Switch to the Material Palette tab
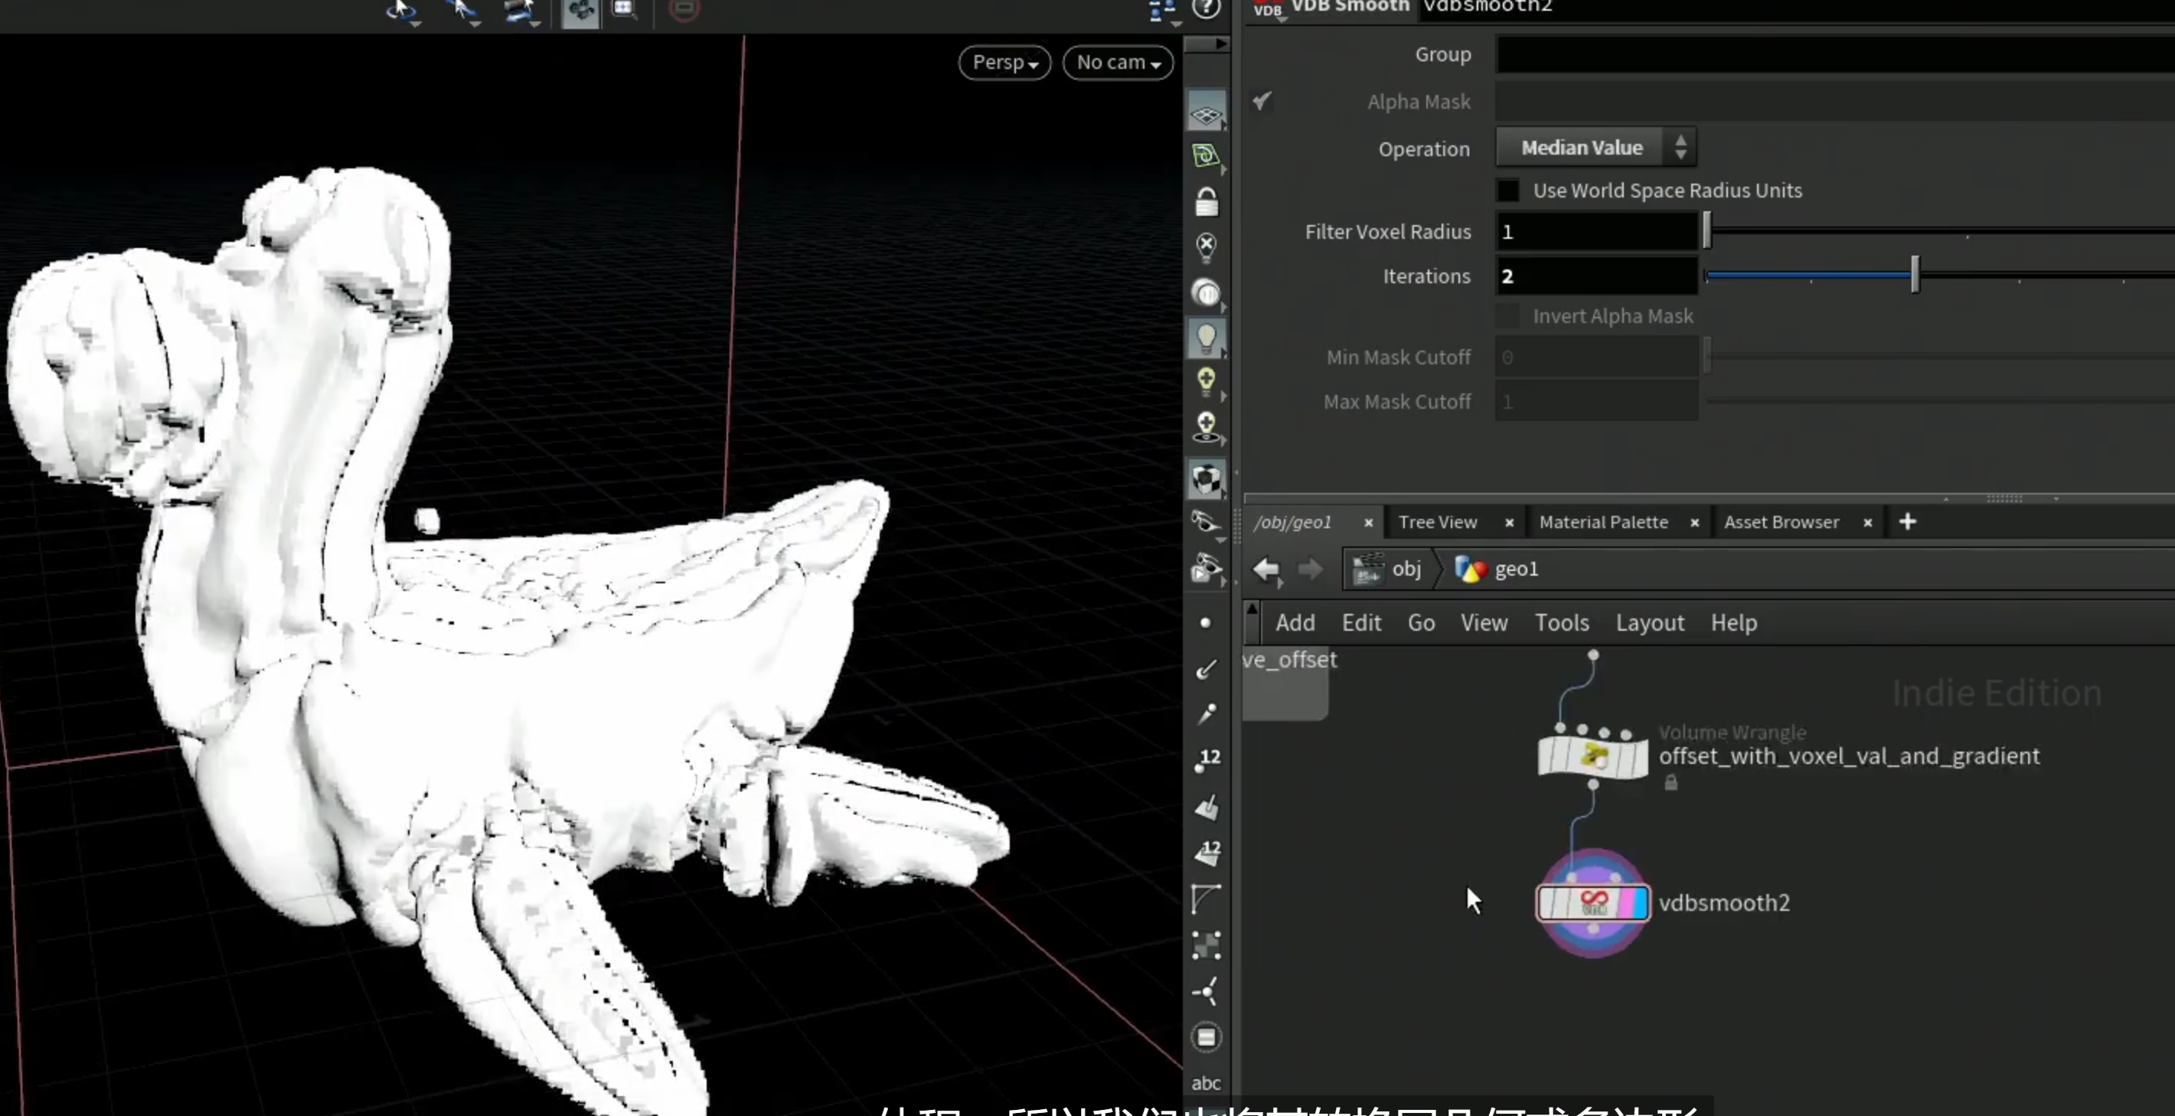The image size is (2175, 1116). tap(1602, 523)
